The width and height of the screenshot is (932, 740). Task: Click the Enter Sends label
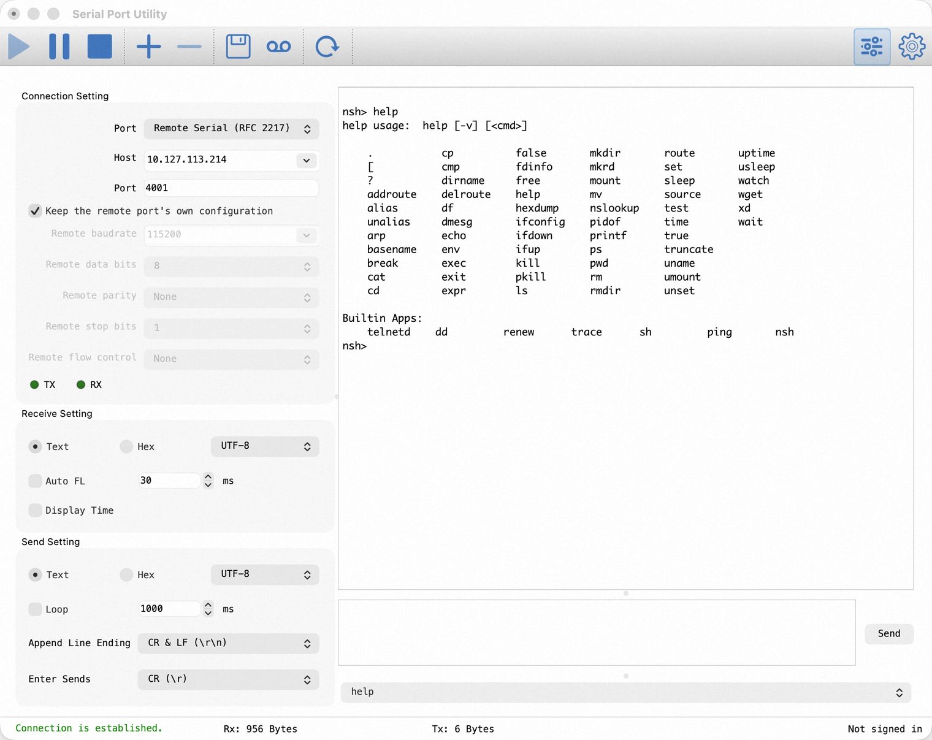click(59, 679)
